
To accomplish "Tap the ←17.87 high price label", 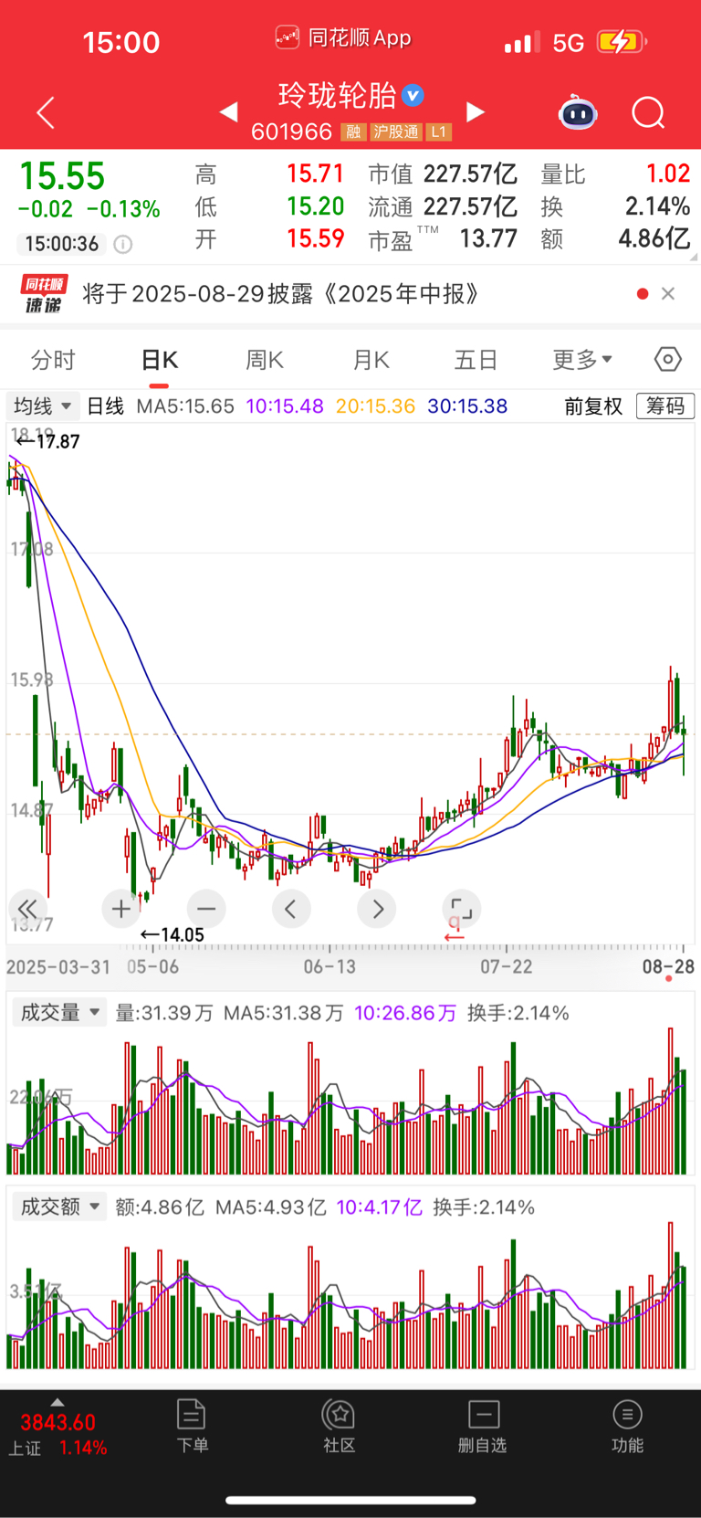I will pyautogui.click(x=47, y=441).
